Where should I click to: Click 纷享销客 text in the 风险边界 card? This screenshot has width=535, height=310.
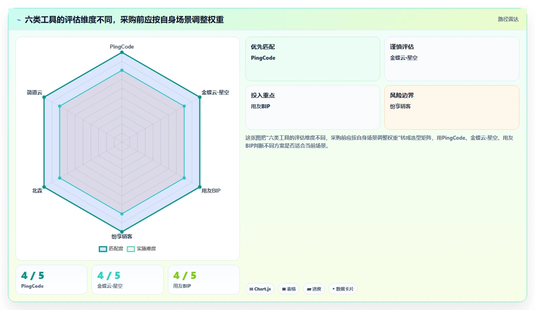401,106
